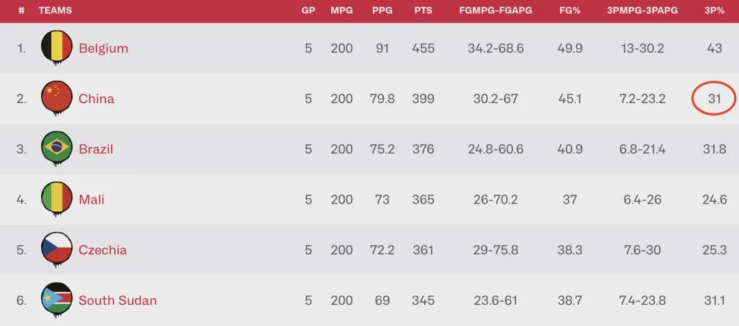The width and height of the screenshot is (739, 326).
Task: Click the South Sudan flag icon
Action: click(56, 300)
